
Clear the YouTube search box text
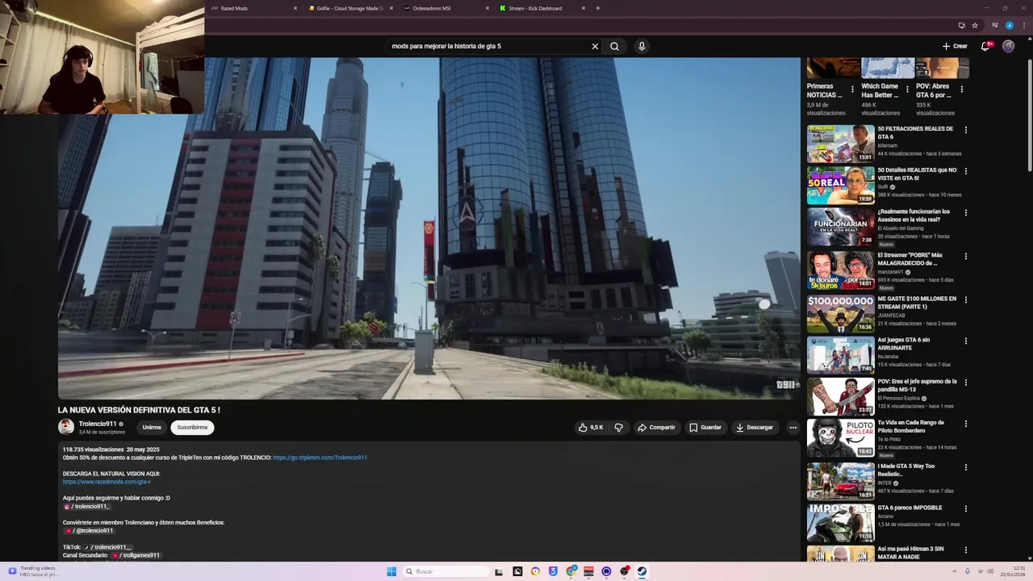595,46
